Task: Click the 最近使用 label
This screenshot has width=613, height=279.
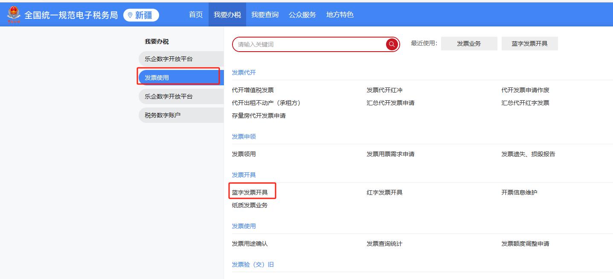Action: pos(424,43)
